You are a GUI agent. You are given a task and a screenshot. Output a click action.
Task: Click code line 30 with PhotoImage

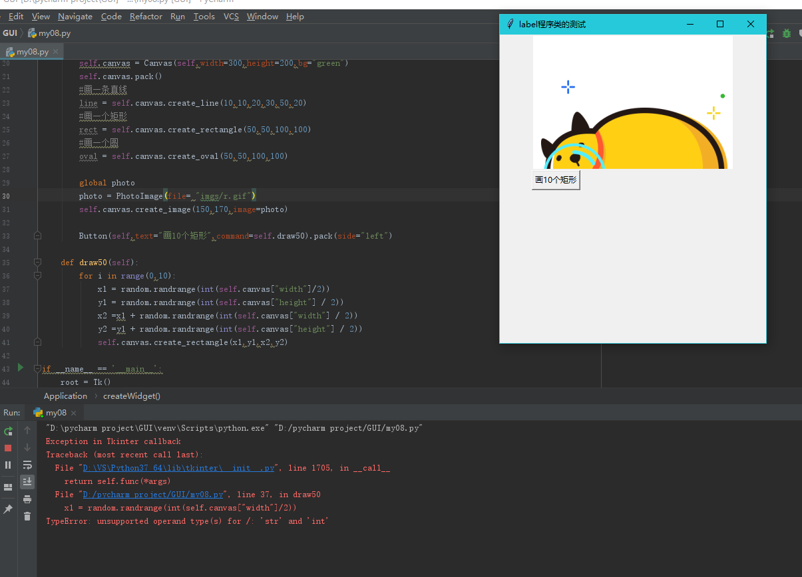click(167, 196)
